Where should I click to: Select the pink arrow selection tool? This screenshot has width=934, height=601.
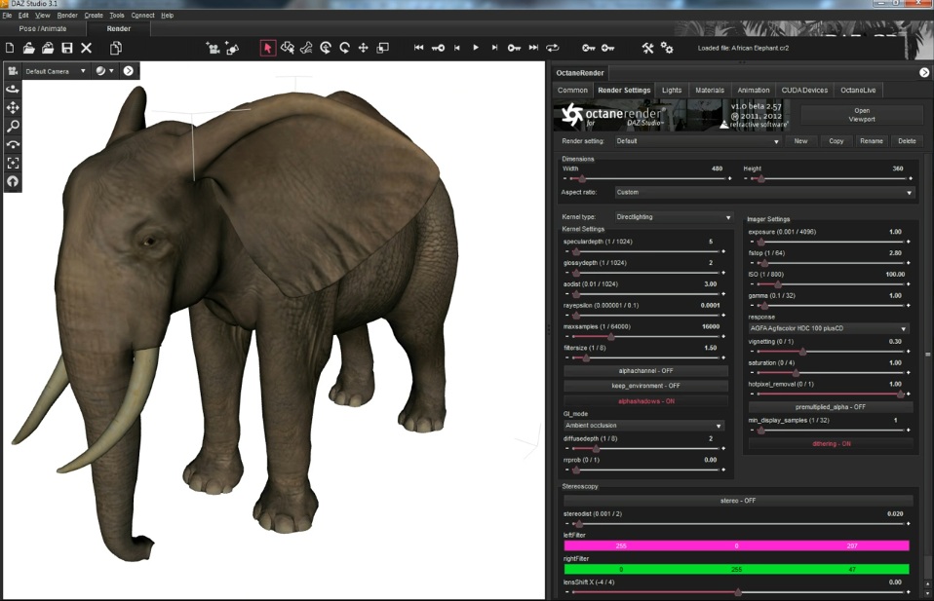point(267,48)
